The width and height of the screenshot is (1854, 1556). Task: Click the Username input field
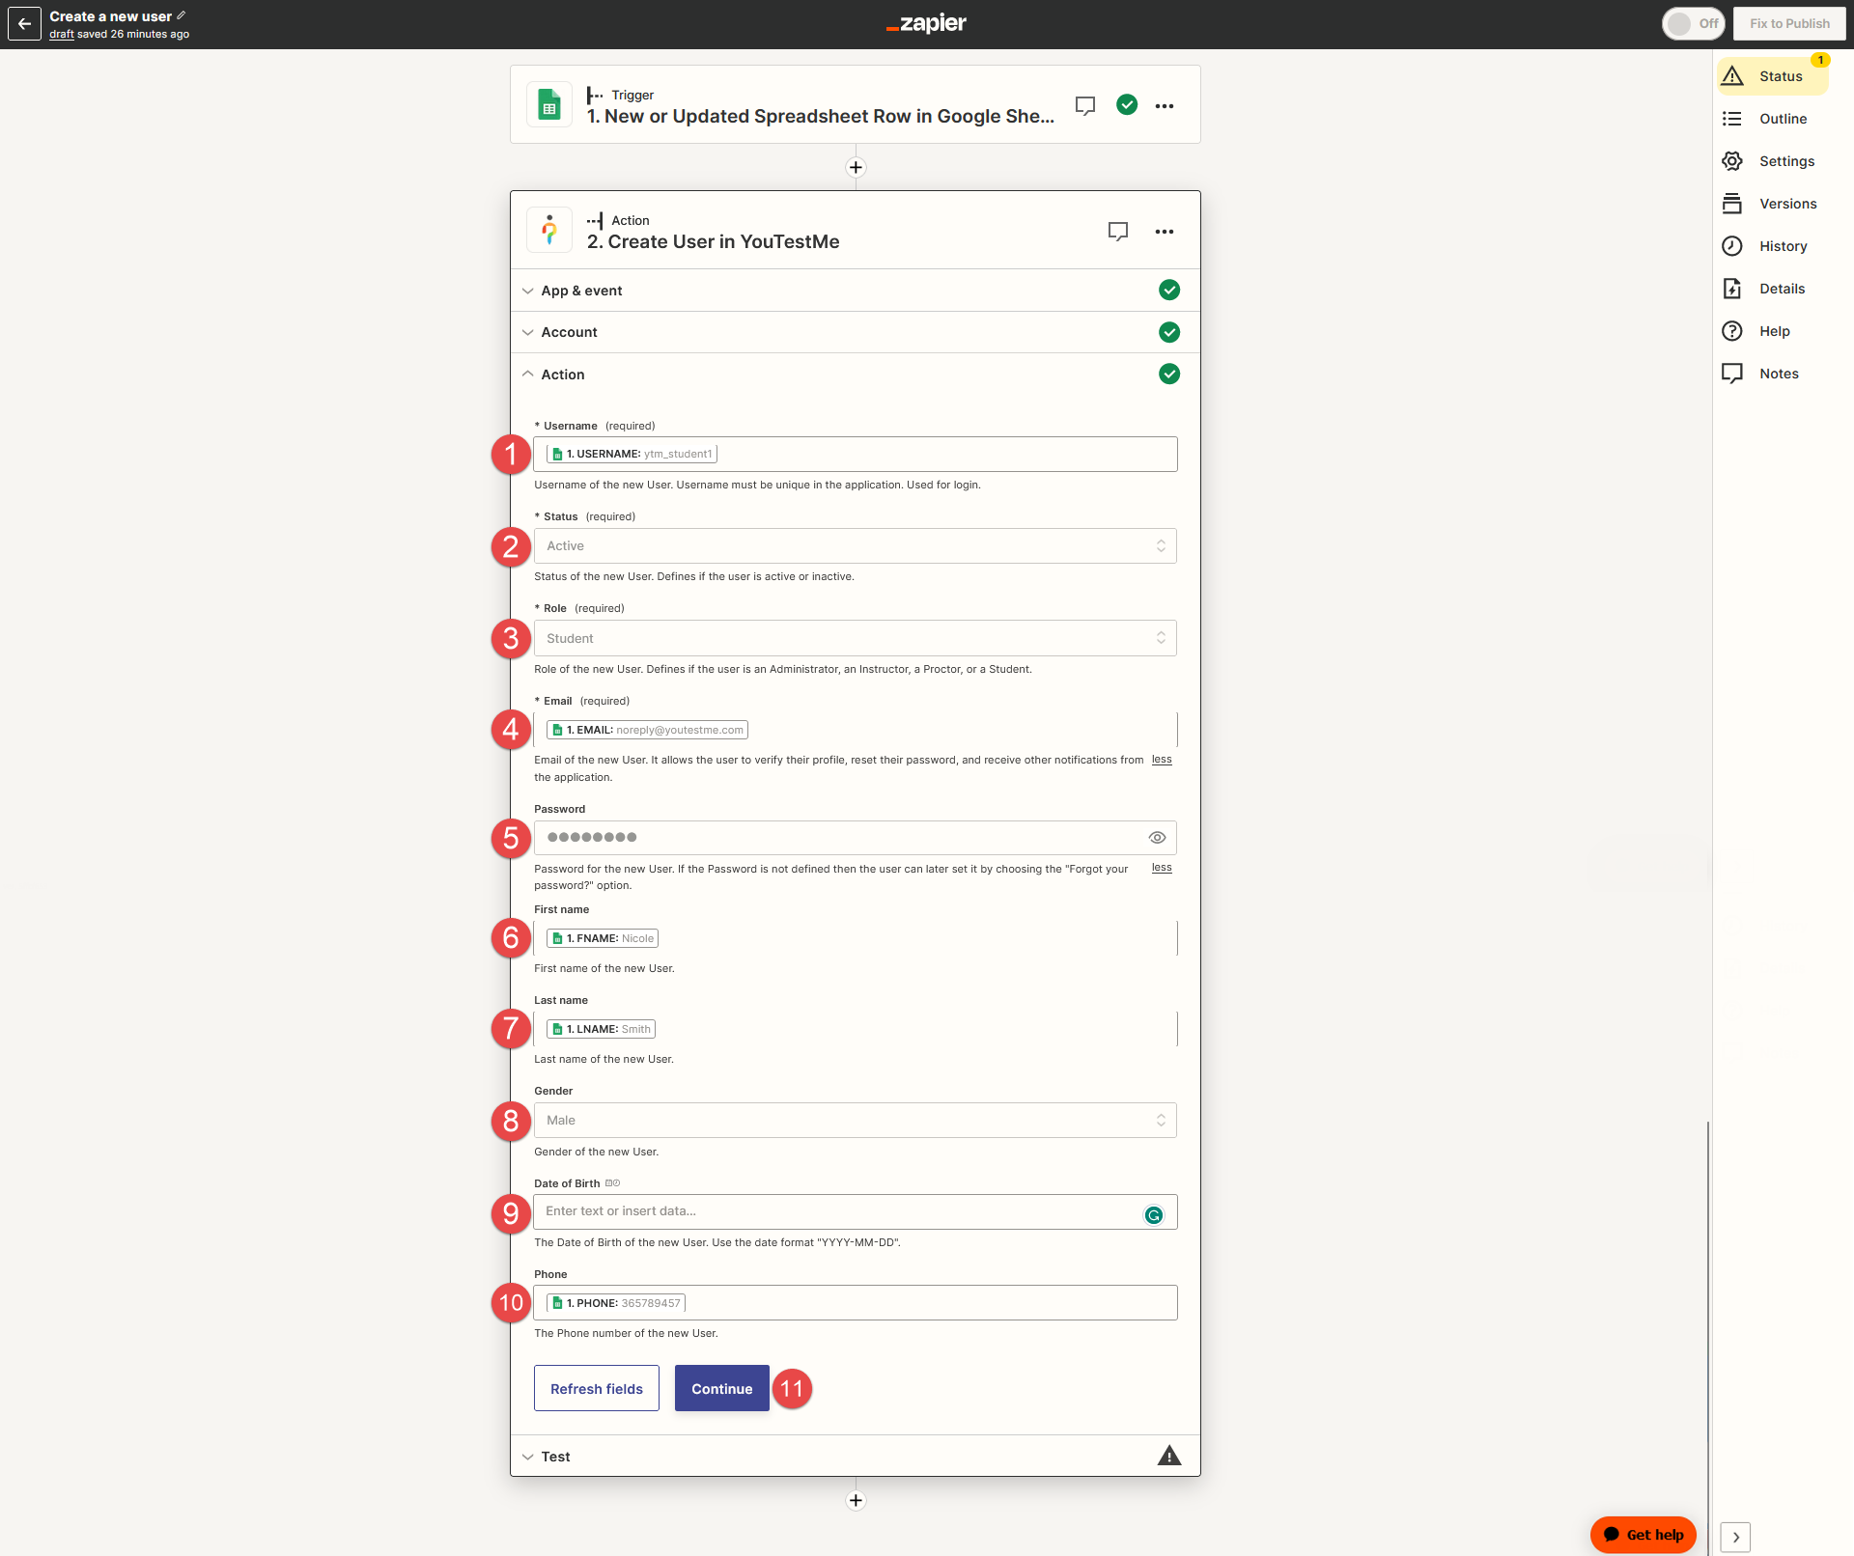coord(855,454)
